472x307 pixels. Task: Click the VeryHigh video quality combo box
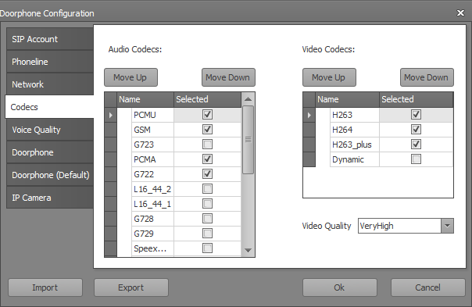coord(406,226)
